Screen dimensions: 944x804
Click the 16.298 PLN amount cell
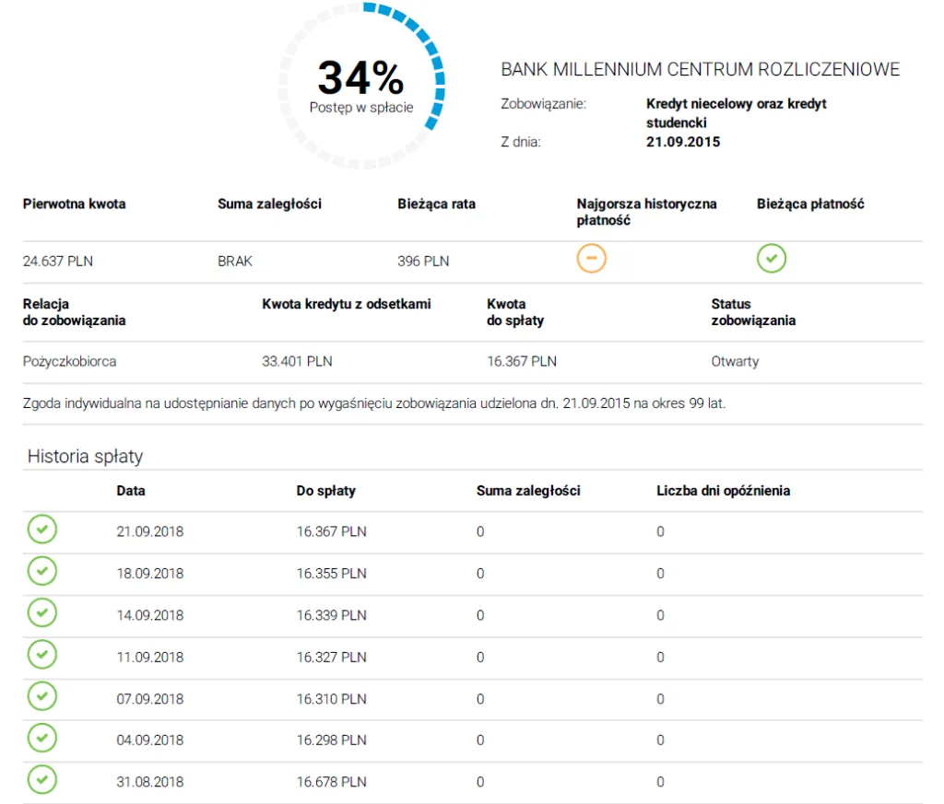pyautogui.click(x=331, y=740)
